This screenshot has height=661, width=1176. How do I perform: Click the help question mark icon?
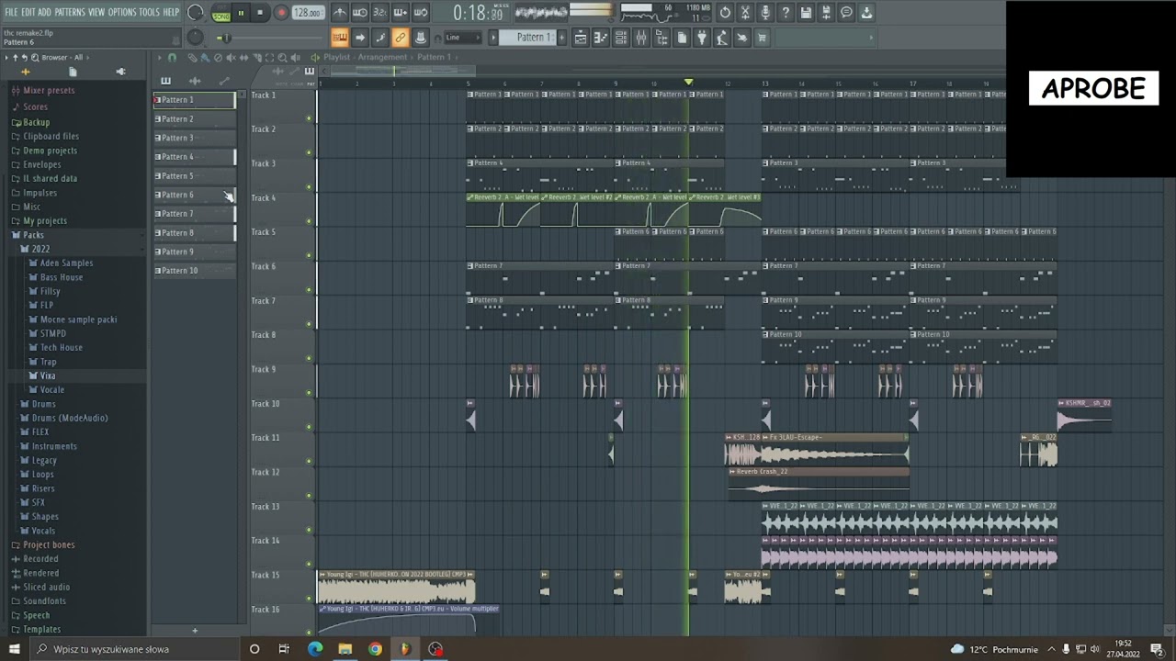coord(786,13)
